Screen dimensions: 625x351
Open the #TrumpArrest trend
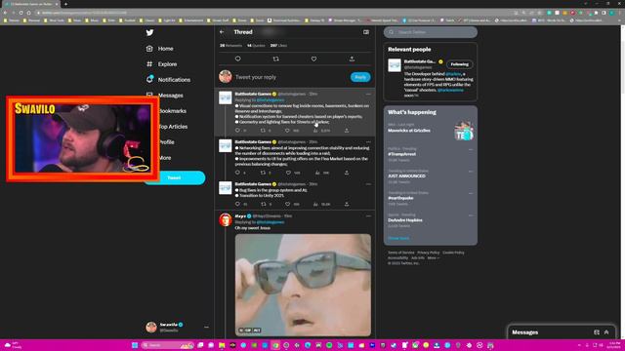(401, 154)
